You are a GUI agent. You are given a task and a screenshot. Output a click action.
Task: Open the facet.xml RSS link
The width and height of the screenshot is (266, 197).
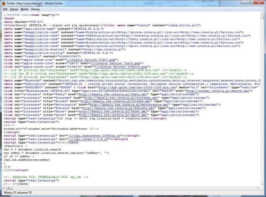tap(113, 112)
